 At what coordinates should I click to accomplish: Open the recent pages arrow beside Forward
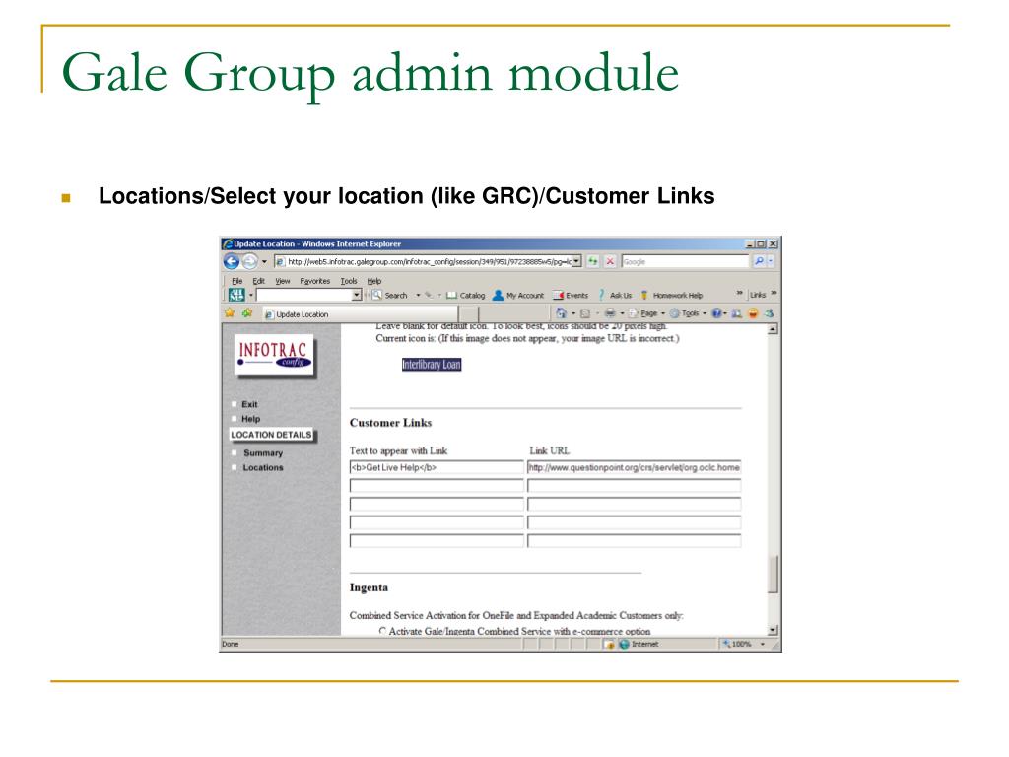coord(264,262)
